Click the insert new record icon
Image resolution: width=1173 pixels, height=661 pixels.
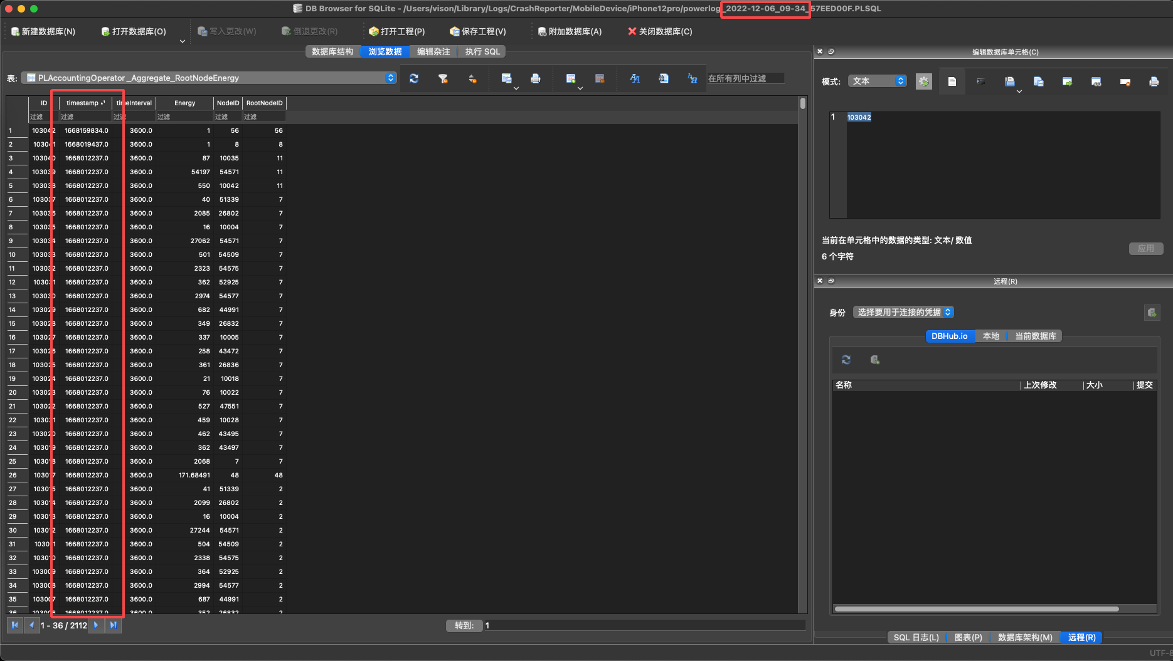point(570,78)
